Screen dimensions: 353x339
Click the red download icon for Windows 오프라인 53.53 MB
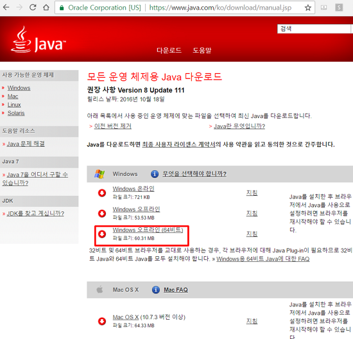102,213
